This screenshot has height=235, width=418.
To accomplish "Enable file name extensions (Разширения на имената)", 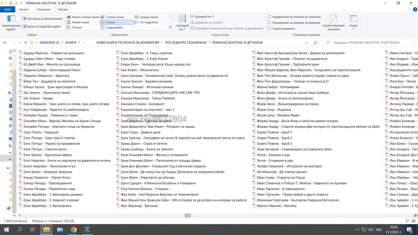I will 269,23.
